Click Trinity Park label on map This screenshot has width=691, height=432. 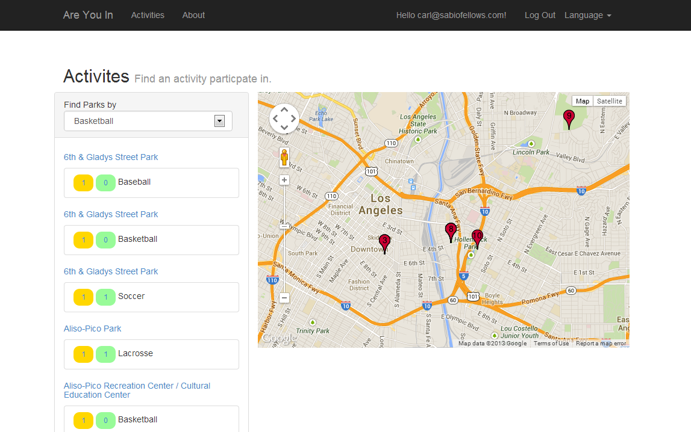pos(313,331)
